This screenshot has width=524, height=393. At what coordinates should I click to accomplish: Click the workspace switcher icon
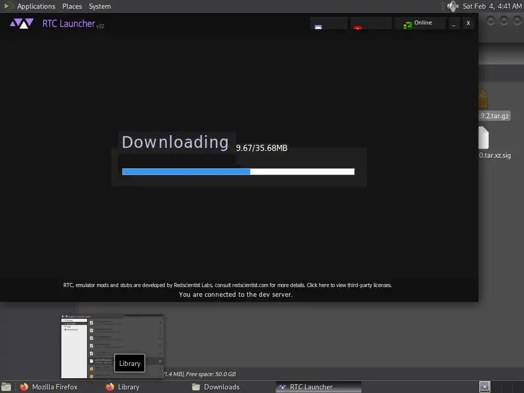(x=485, y=387)
